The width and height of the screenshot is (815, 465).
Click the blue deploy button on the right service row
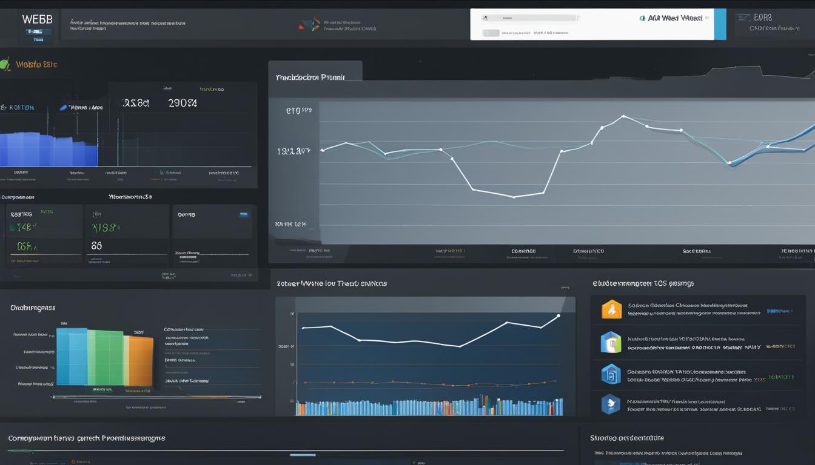pos(780,309)
